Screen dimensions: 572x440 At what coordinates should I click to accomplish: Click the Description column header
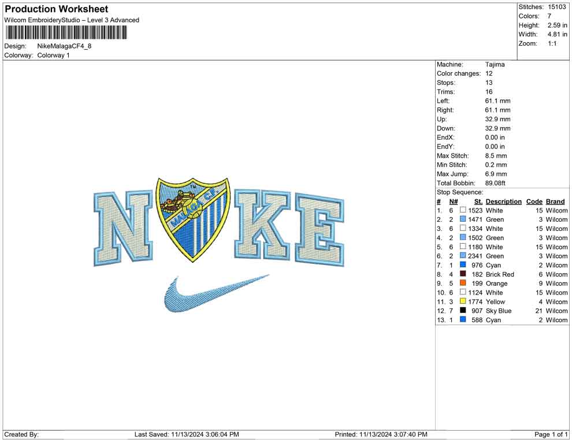[x=503, y=202]
